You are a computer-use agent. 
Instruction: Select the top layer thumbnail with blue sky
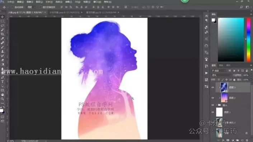pyautogui.click(x=224, y=87)
